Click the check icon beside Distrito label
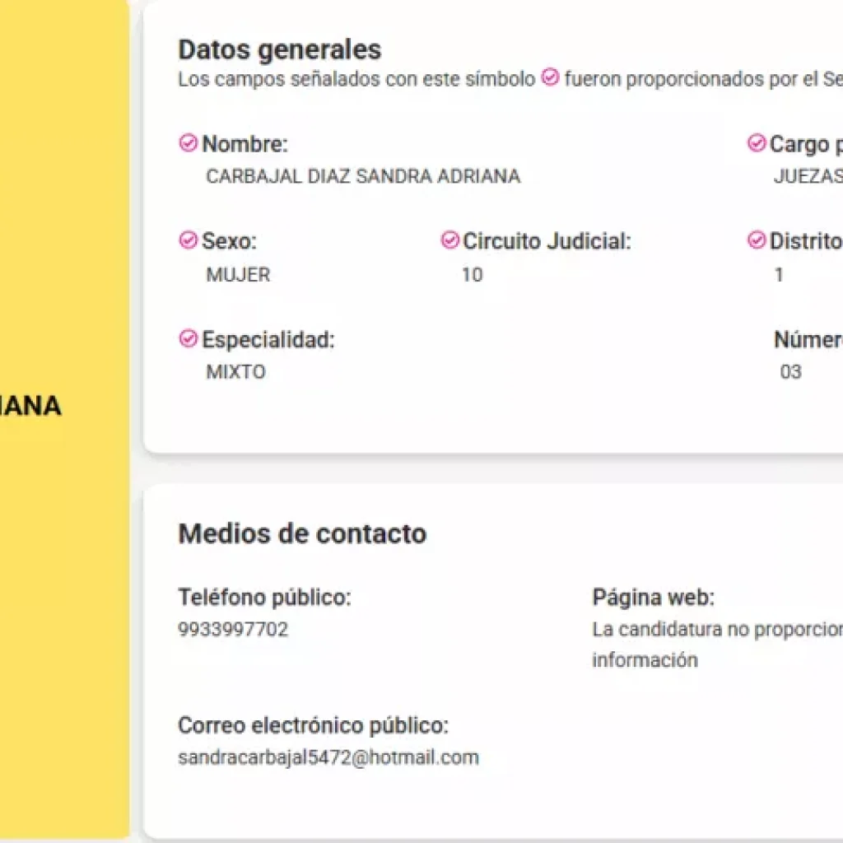843x843 pixels. pos(757,240)
